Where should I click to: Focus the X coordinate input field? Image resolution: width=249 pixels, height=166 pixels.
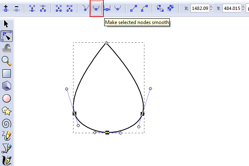(x=200, y=8)
